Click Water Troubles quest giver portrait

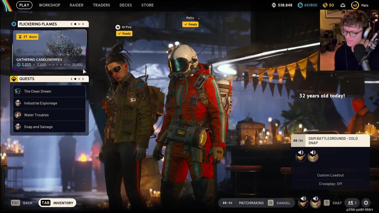(18, 115)
